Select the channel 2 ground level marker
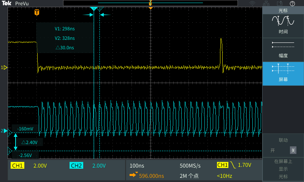The height and width of the screenshot is (182, 304). pyautogui.click(x=5, y=131)
